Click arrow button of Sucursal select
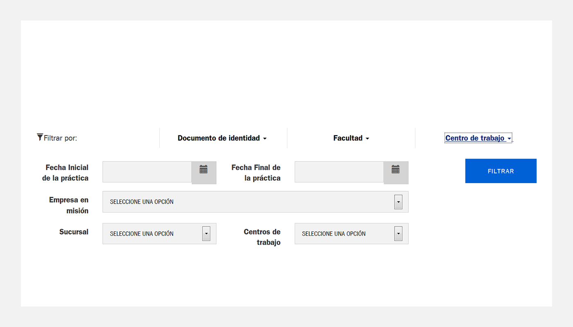Image resolution: width=573 pixels, height=327 pixels. (206, 233)
